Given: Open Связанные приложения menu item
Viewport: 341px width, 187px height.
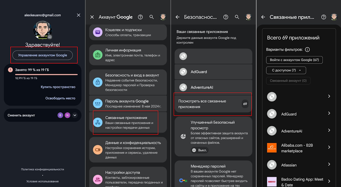Looking at the screenshot, I should point(128,123).
